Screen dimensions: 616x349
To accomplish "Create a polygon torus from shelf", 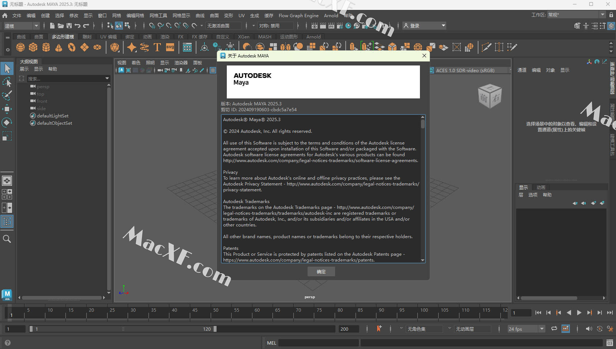I will pyautogui.click(x=72, y=47).
